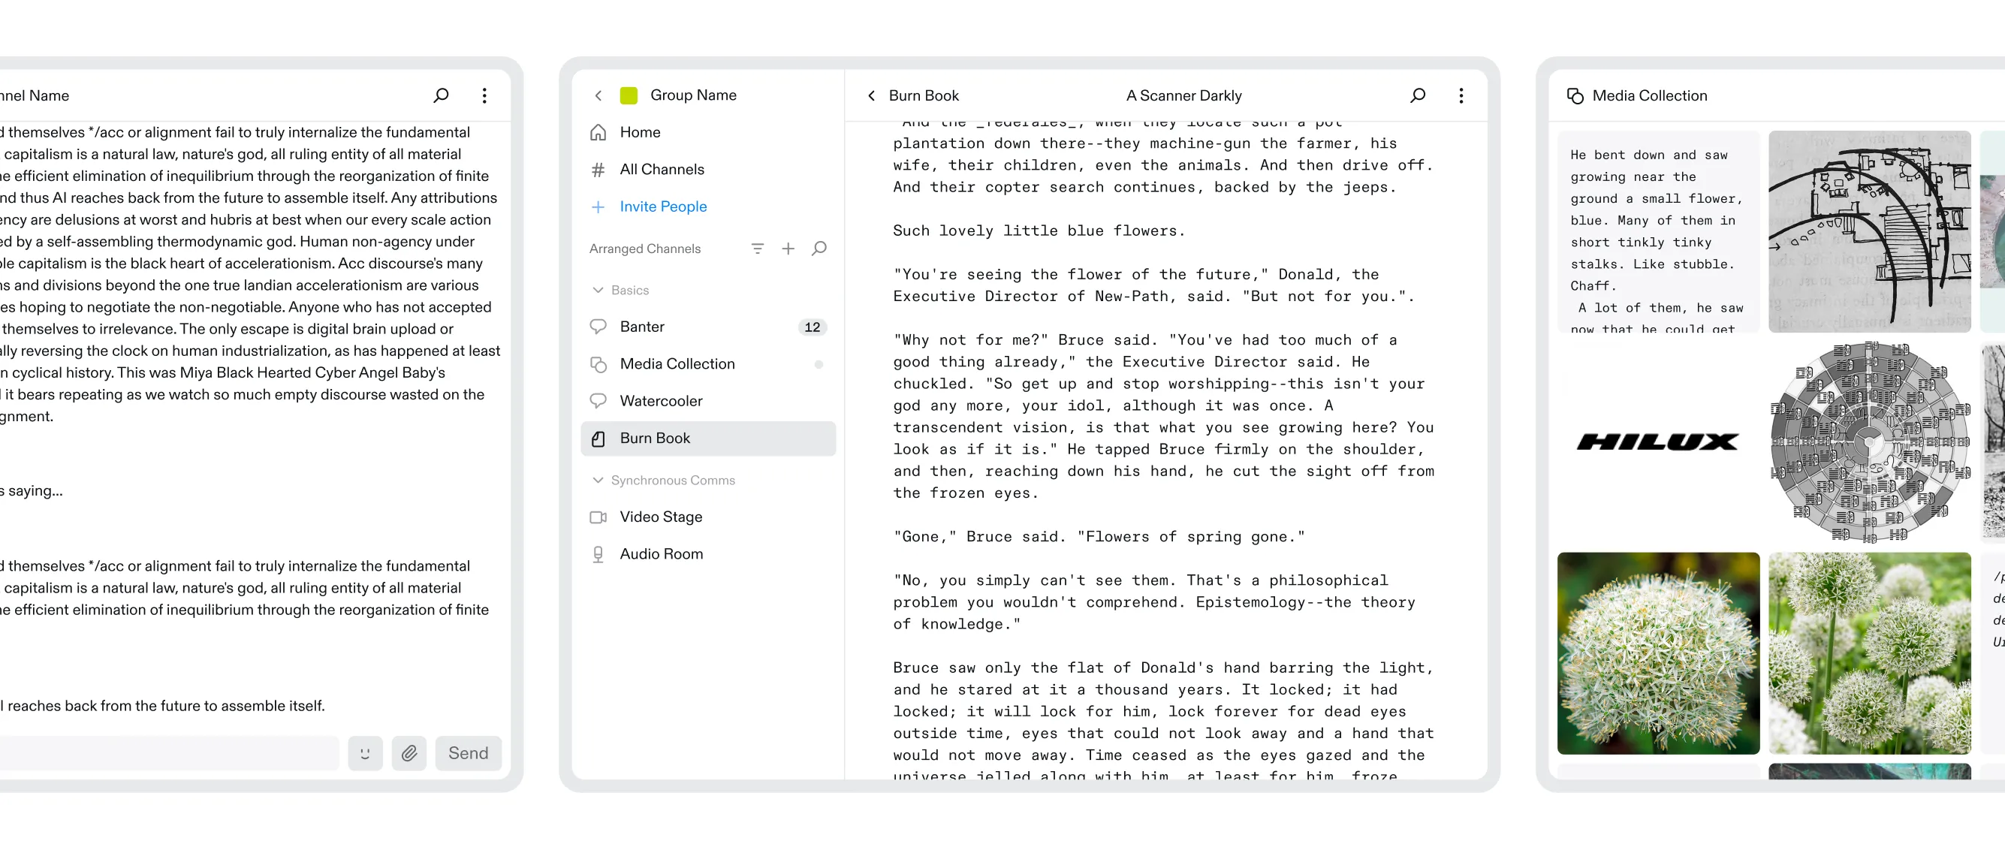Select the Burn Book channel
Screen dimensions: 2005x868
(708, 439)
